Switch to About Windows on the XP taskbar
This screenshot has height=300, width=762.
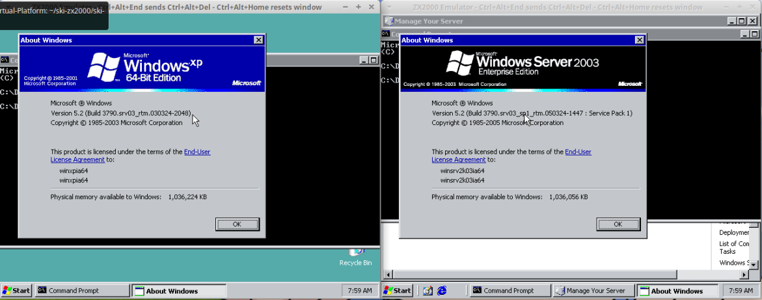click(179, 291)
